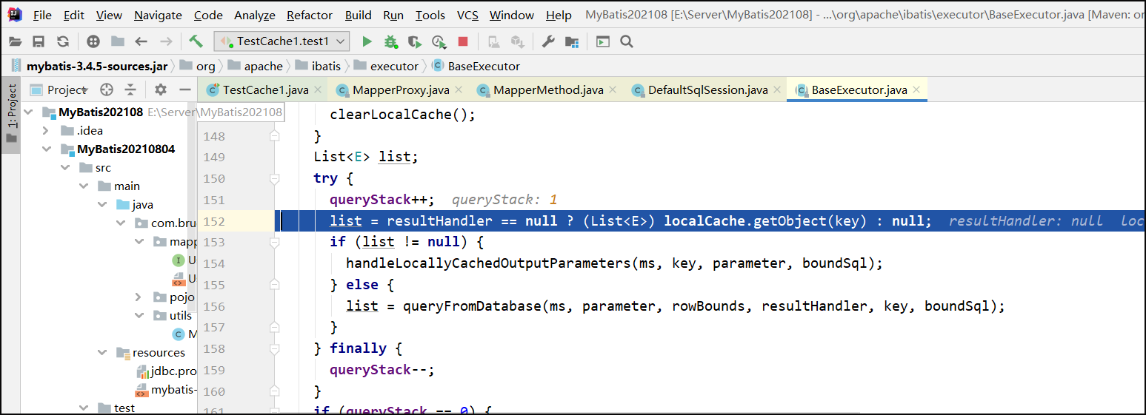The height and width of the screenshot is (415, 1146).
Task: Open Project panel gear options
Action: point(161,90)
